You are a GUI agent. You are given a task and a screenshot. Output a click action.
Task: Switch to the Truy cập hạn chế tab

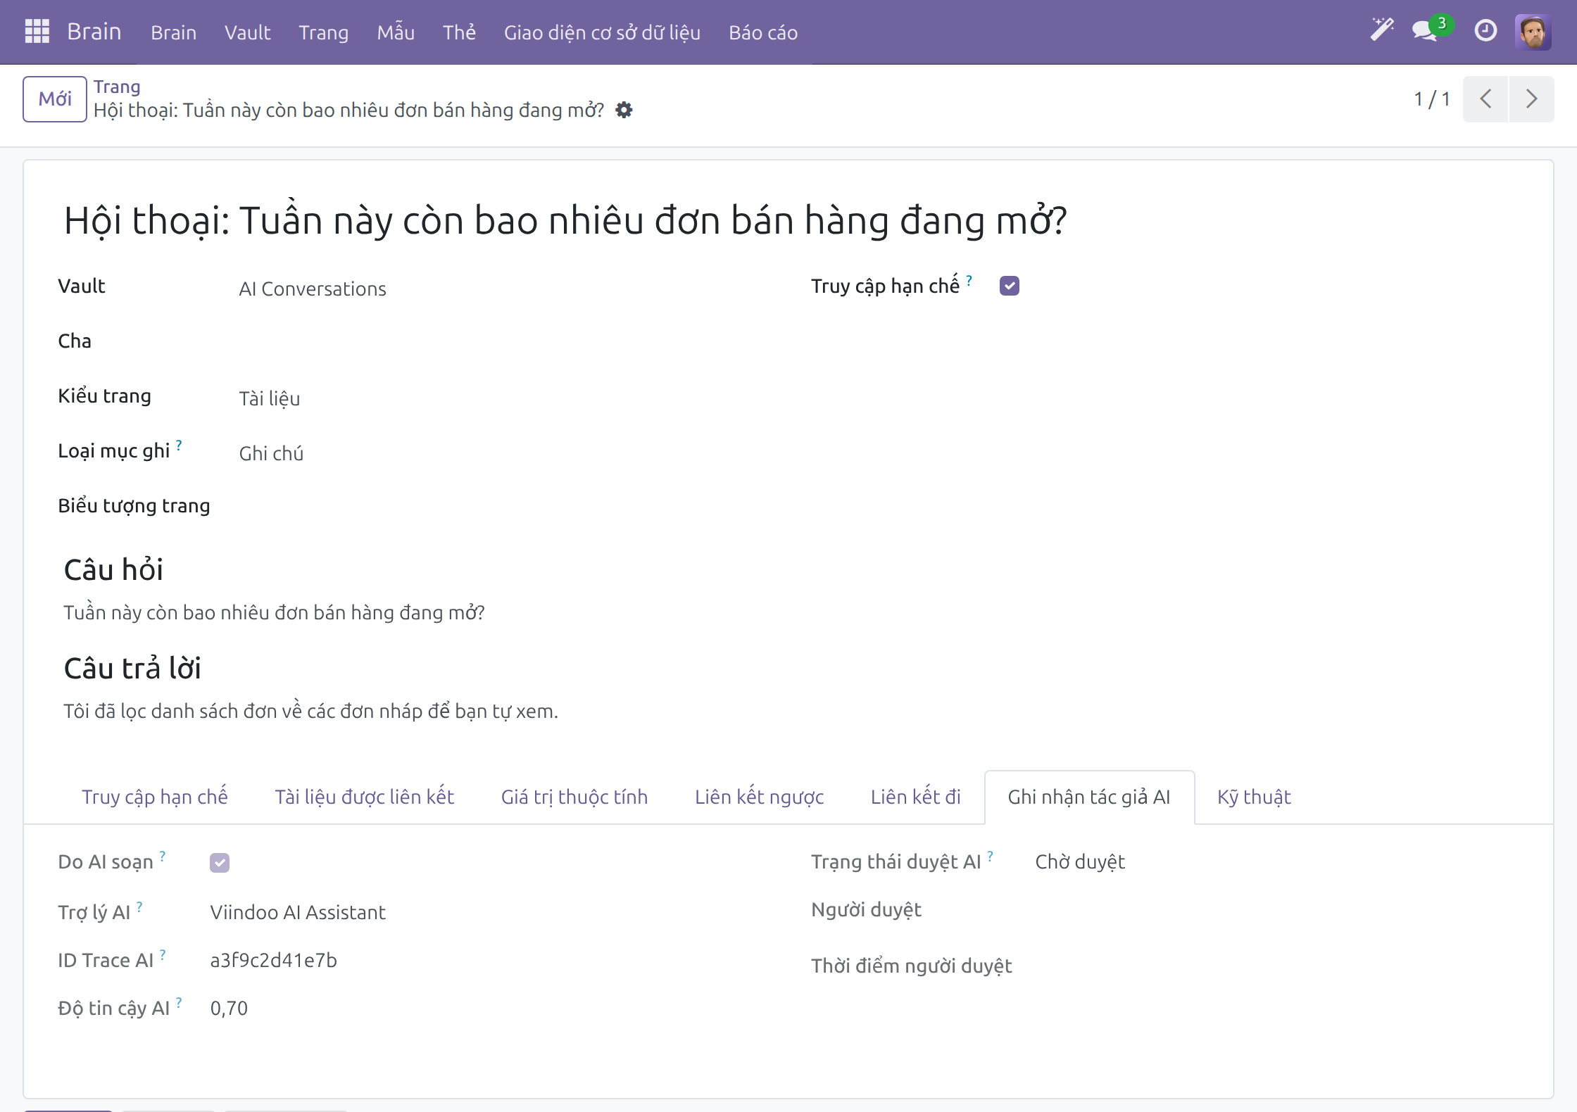(155, 797)
